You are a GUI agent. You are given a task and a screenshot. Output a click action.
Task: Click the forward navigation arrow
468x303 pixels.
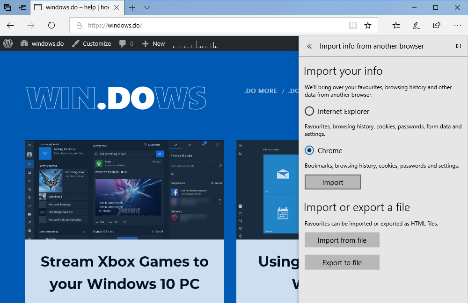click(x=31, y=26)
